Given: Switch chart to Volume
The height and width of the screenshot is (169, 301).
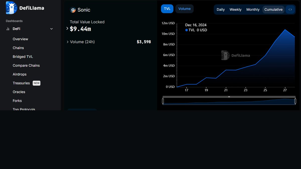Looking at the screenshot, I should pyautogui.click(x=184, y=9).
